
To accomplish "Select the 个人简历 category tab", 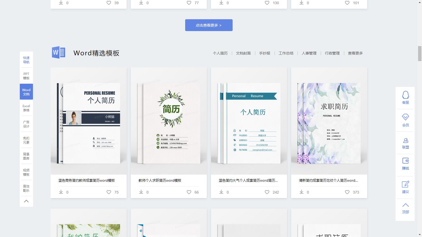I will (x=220, y=53).
